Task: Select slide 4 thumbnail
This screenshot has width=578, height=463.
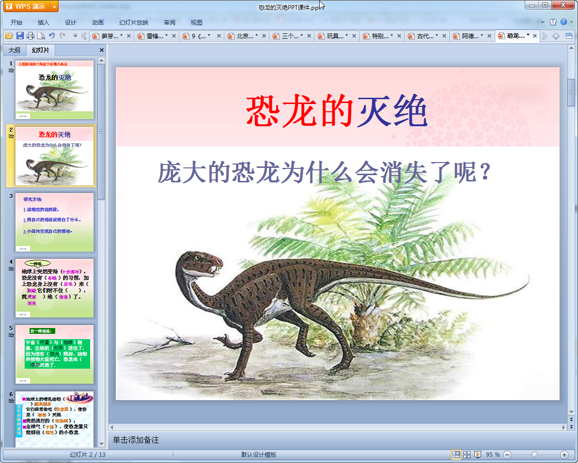Action: 55,288
